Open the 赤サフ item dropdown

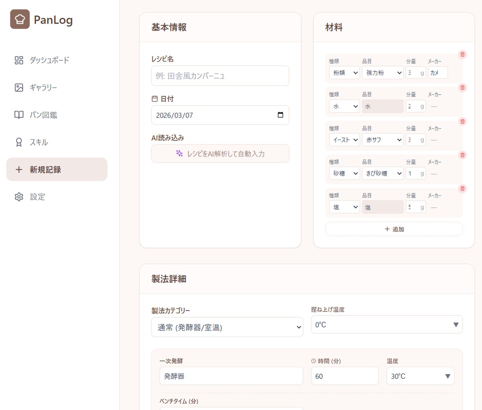[383, 140]
